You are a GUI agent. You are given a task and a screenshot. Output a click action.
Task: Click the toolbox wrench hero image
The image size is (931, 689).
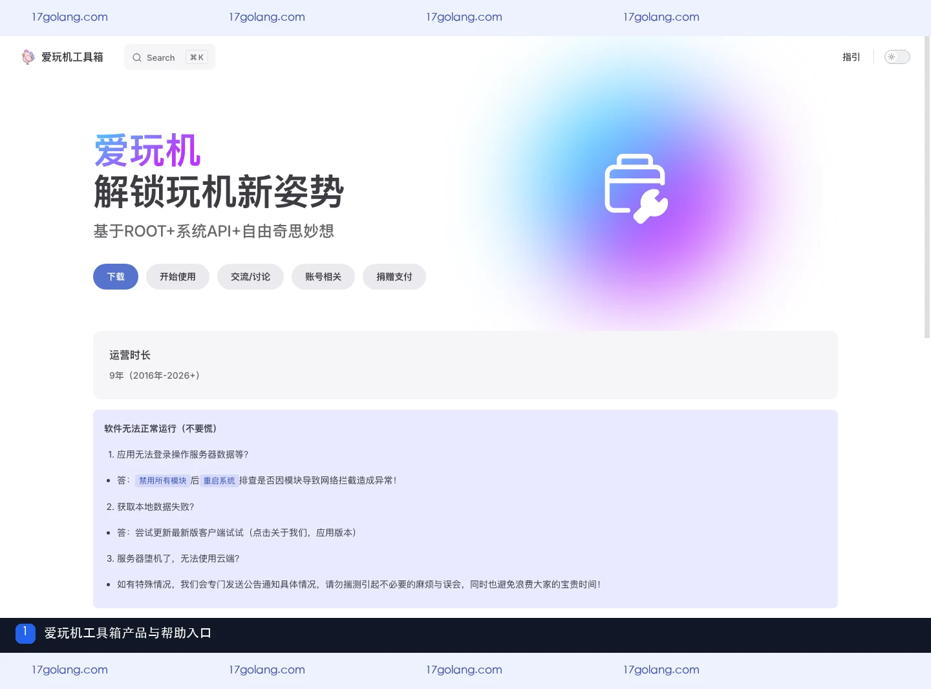(636, 188)
